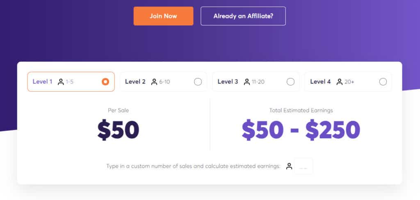420x200 pixels.
Task: Select the Level 3 radio button
Action: pyautogui.click(x=290, y=82)
